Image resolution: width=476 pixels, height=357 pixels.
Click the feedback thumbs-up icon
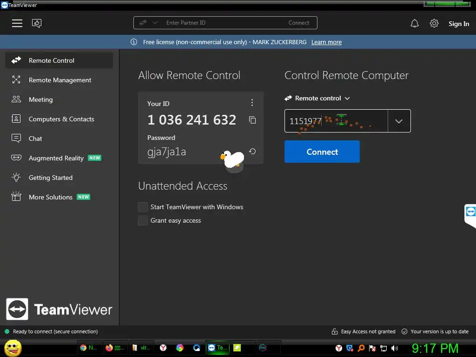coord(37,23)
